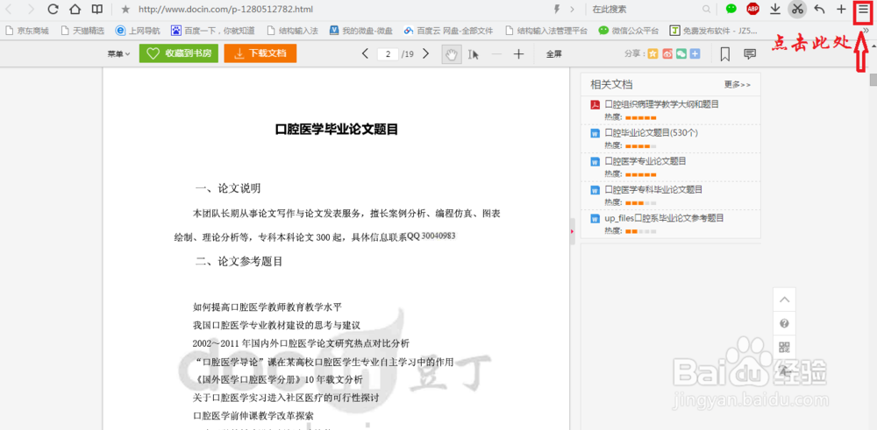877x430 pixels.
Task: Zoom in document with plus icon
Action: pos(518,54)
